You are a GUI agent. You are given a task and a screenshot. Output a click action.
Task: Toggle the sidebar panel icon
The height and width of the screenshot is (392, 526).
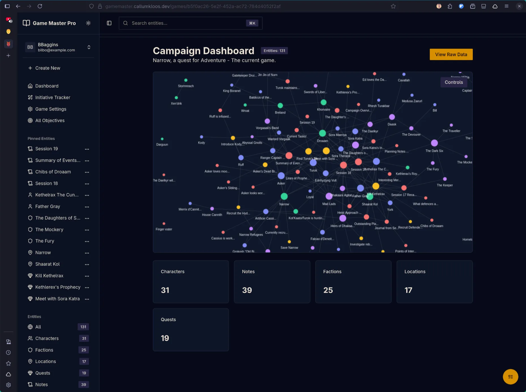pos(109,23)
